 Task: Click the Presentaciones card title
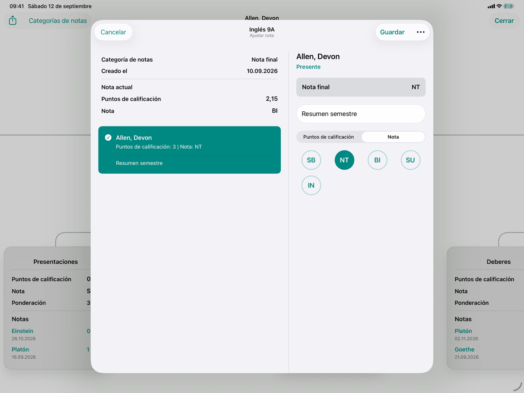click(x=56, y=262)
